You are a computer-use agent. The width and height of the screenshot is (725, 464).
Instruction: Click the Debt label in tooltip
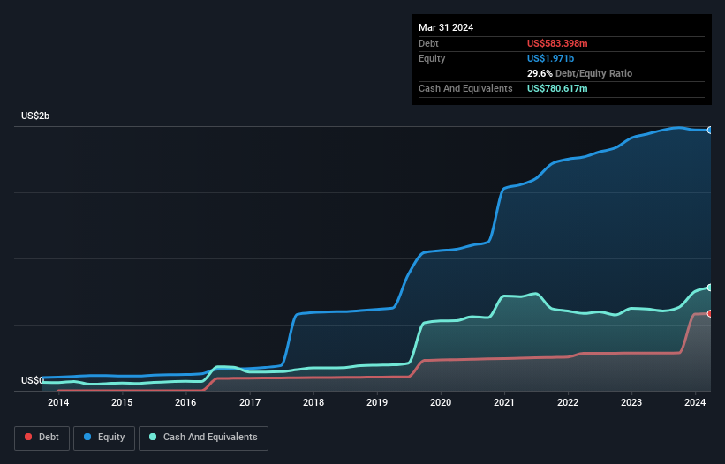point(428,43)
